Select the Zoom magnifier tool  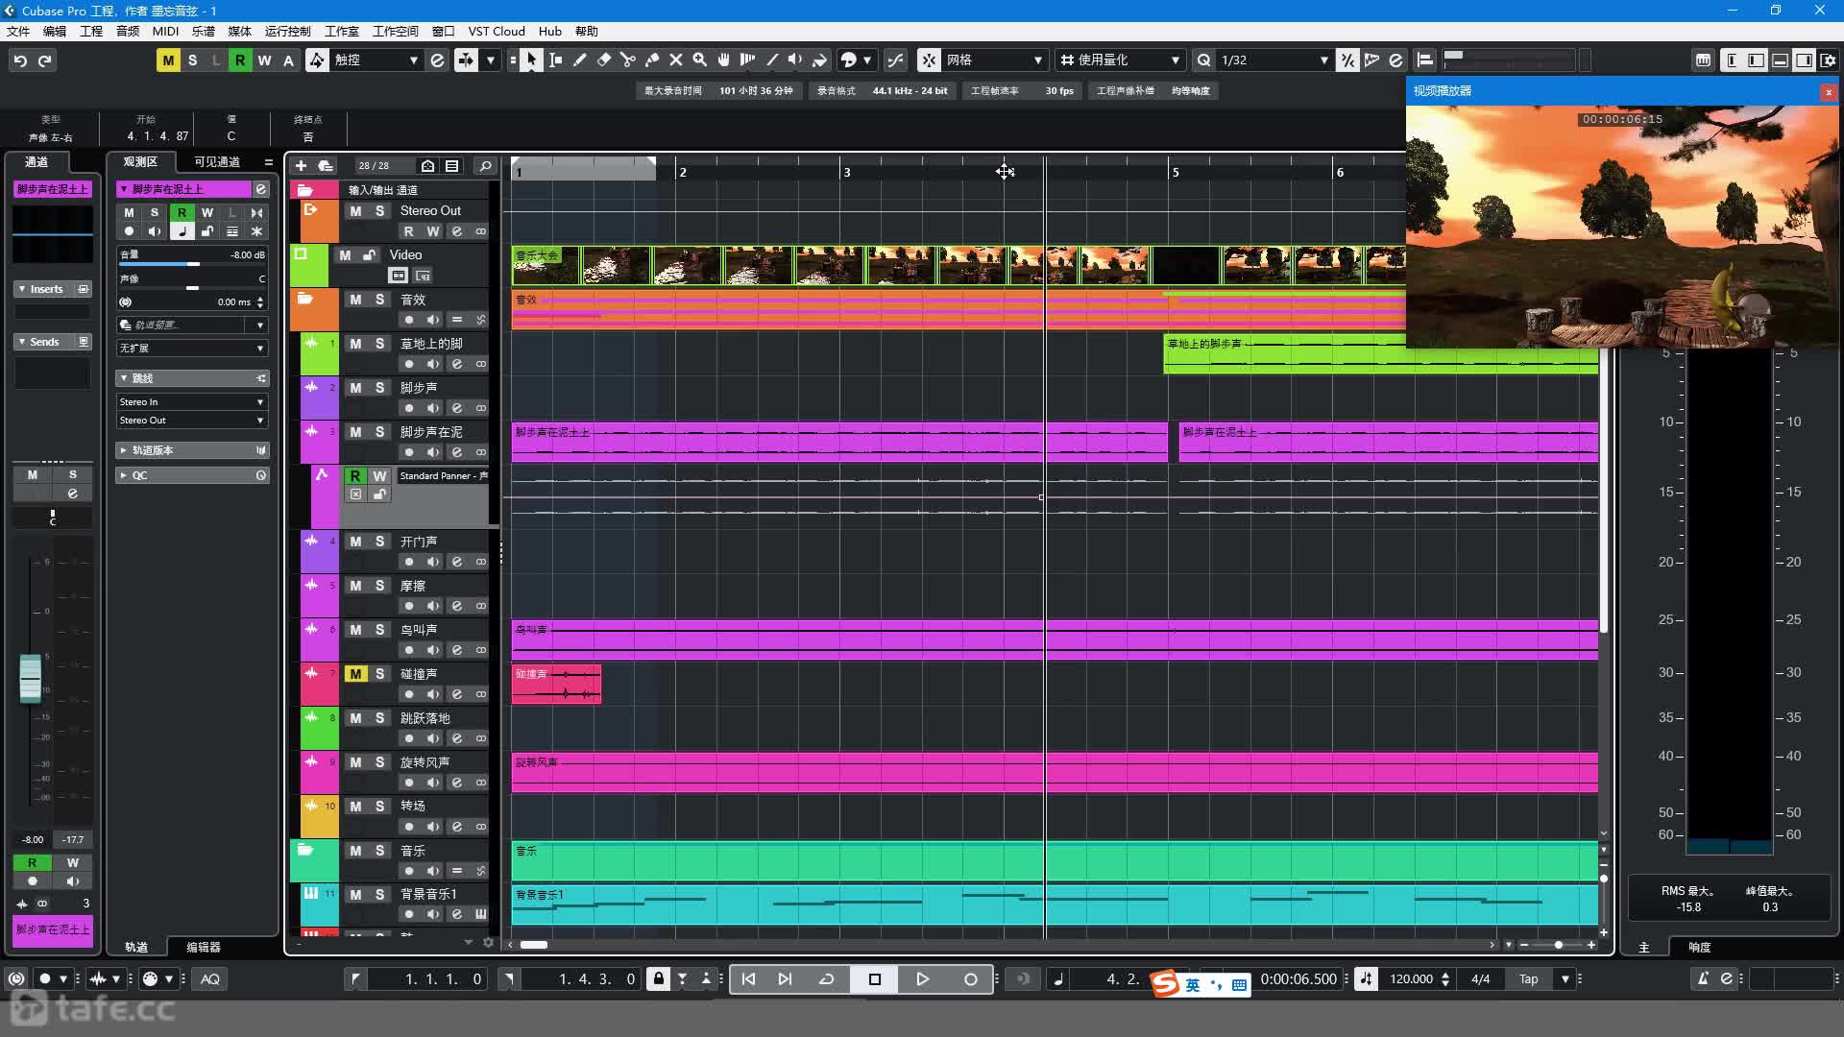pyautogui.click(x=700, y=60)
